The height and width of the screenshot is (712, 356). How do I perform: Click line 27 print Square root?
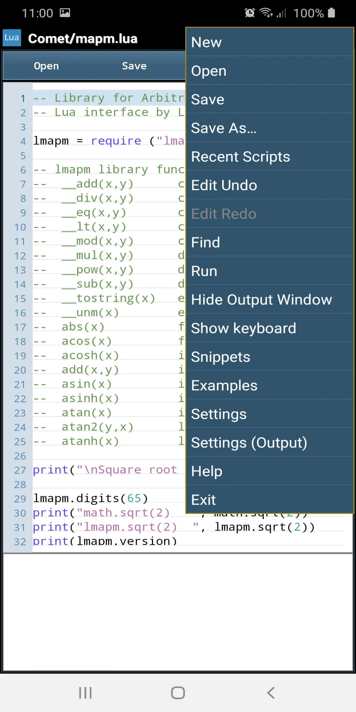click(x=105, y=470)
